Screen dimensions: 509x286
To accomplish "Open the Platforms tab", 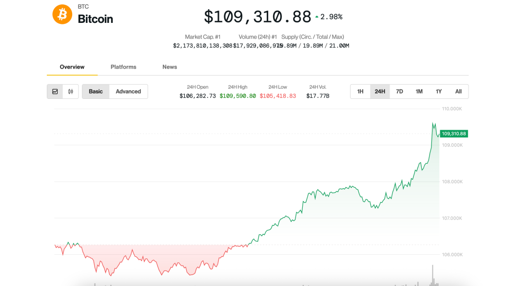I will 123,67.
